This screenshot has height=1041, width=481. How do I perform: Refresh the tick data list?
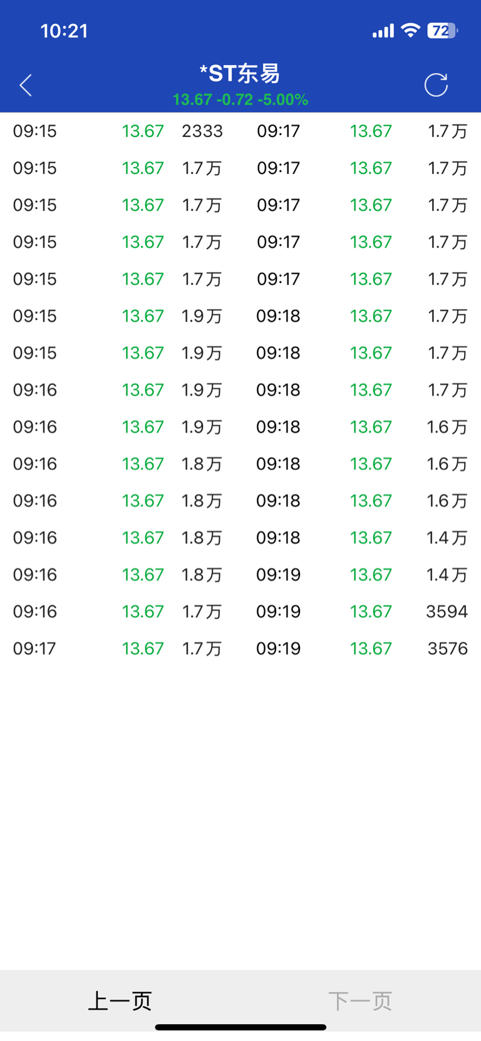[x=436, y=85]
